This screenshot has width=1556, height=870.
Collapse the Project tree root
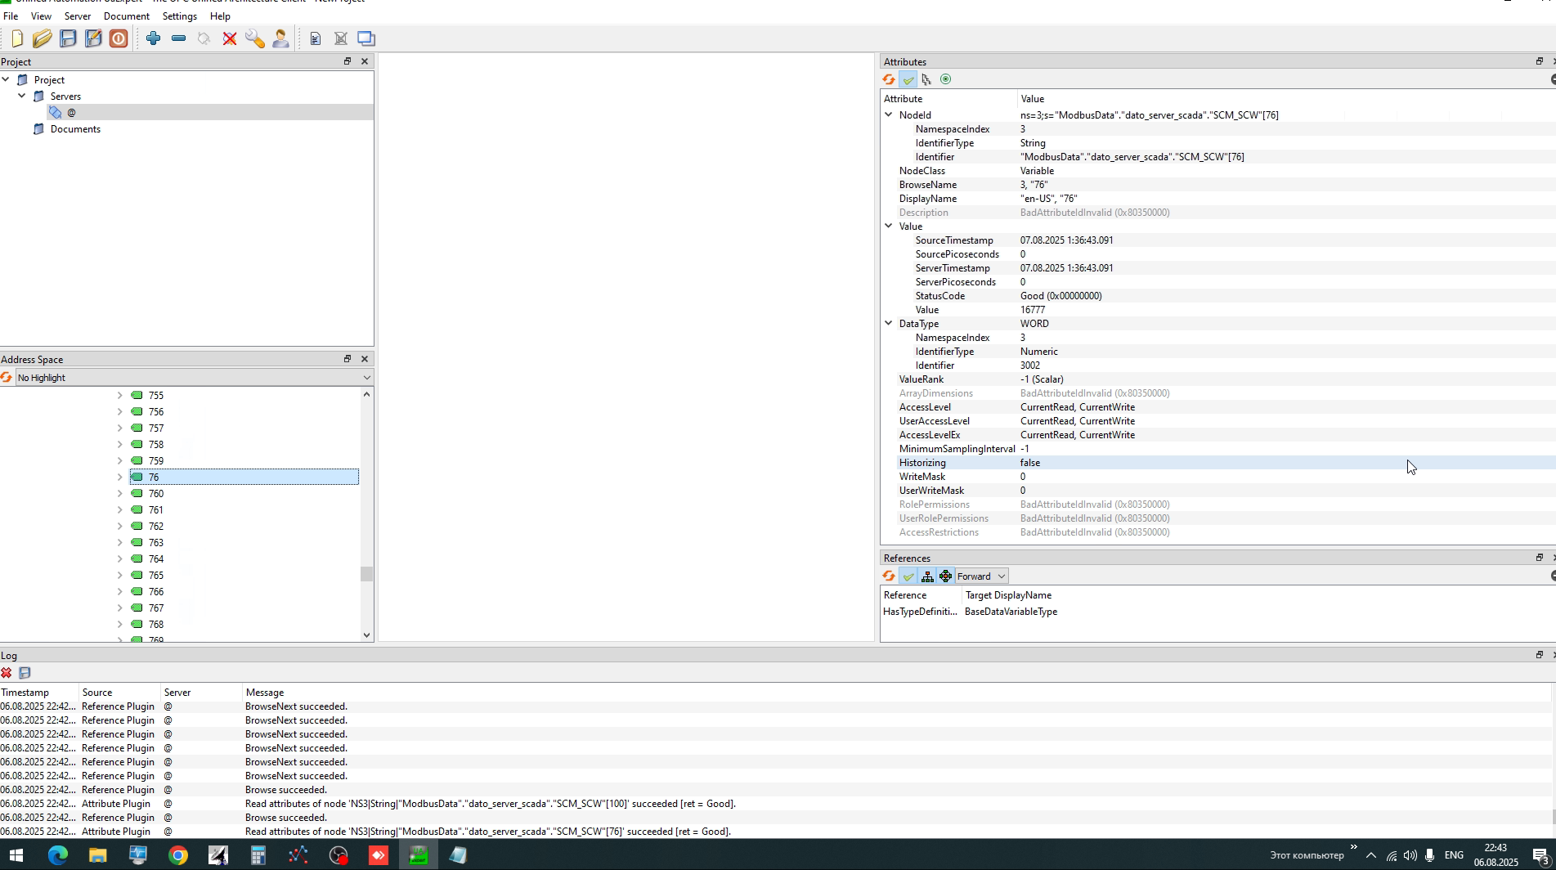tap(6, 79)
